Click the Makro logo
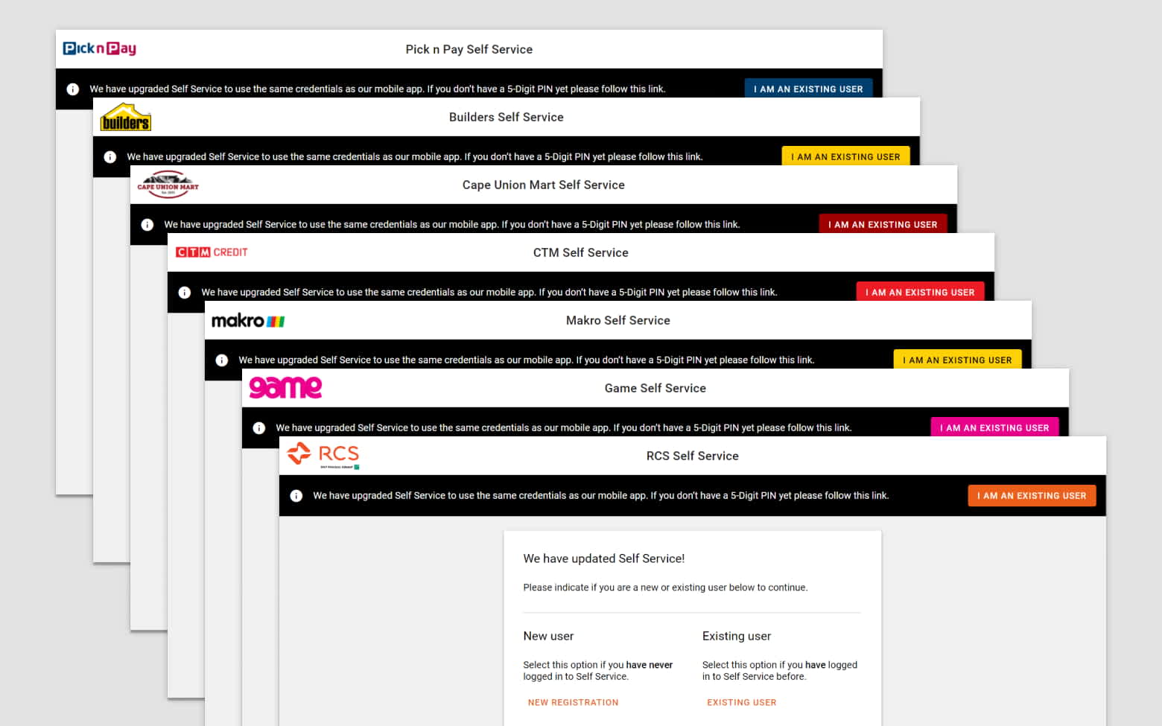This screenshot has height=726, width=1162. click(x=247, y=319)
